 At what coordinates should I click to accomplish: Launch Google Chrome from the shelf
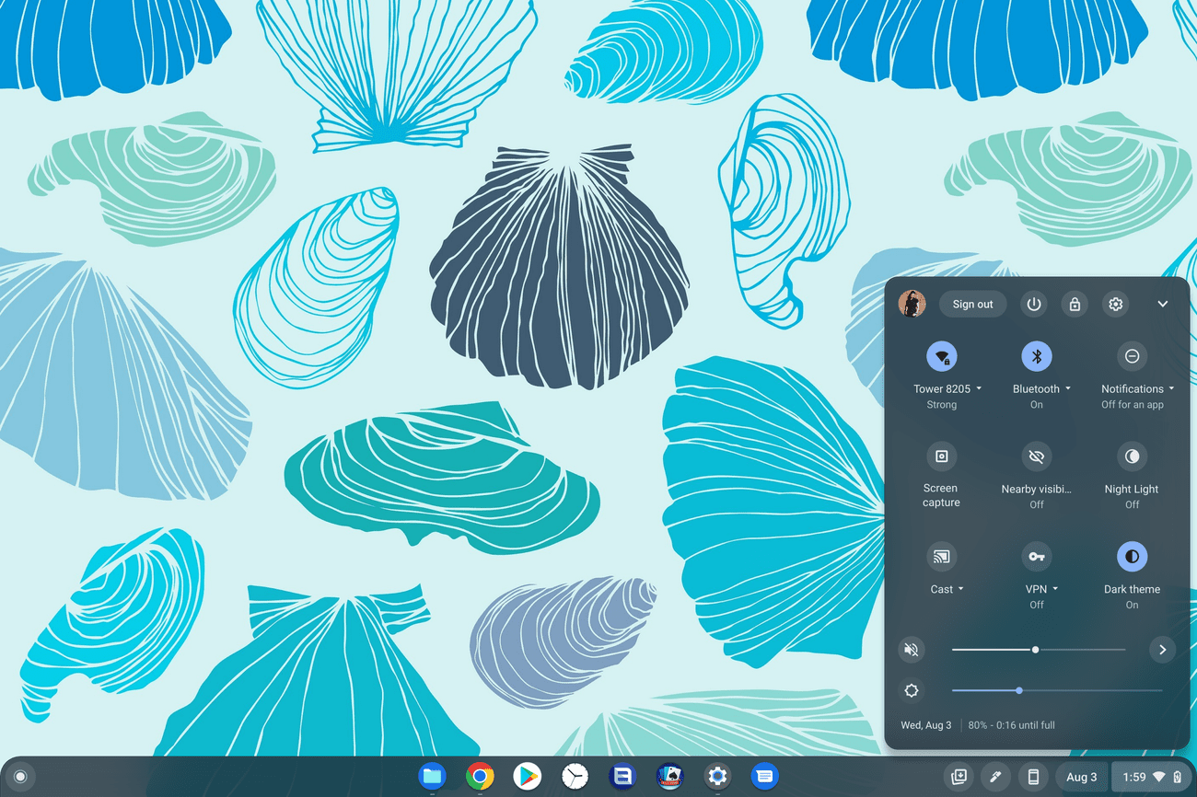(x=479, y=777)
